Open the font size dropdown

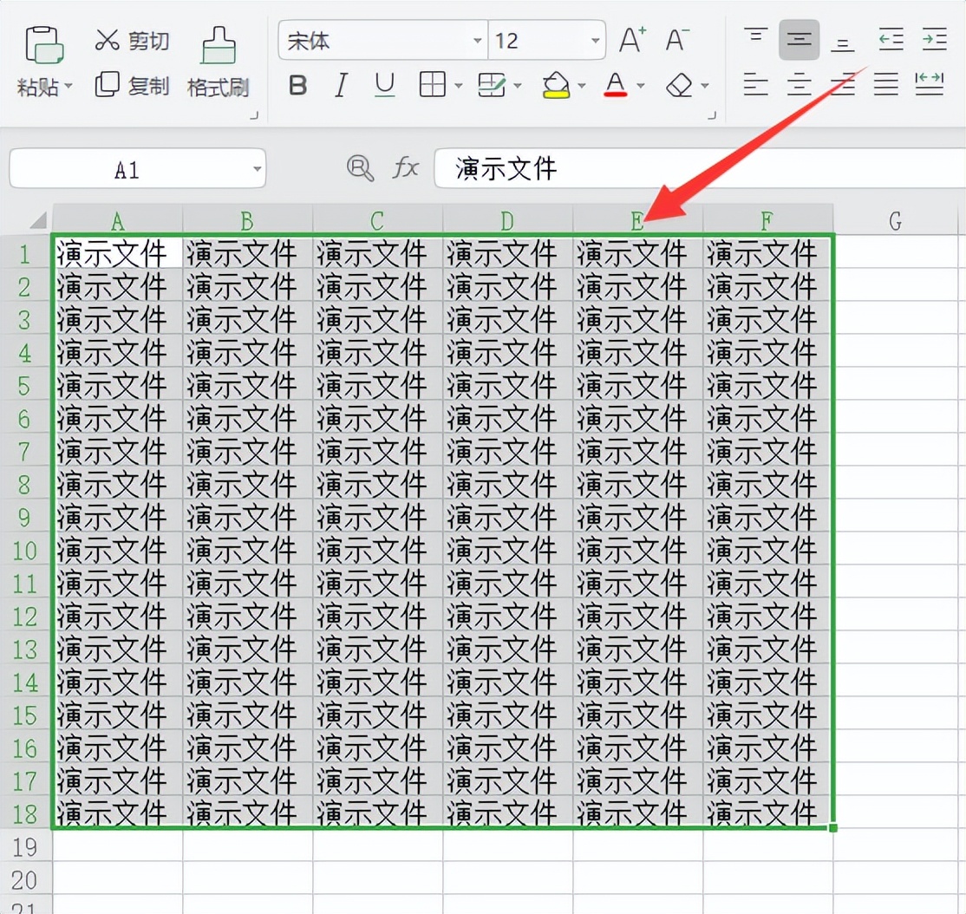click(595, 40)
